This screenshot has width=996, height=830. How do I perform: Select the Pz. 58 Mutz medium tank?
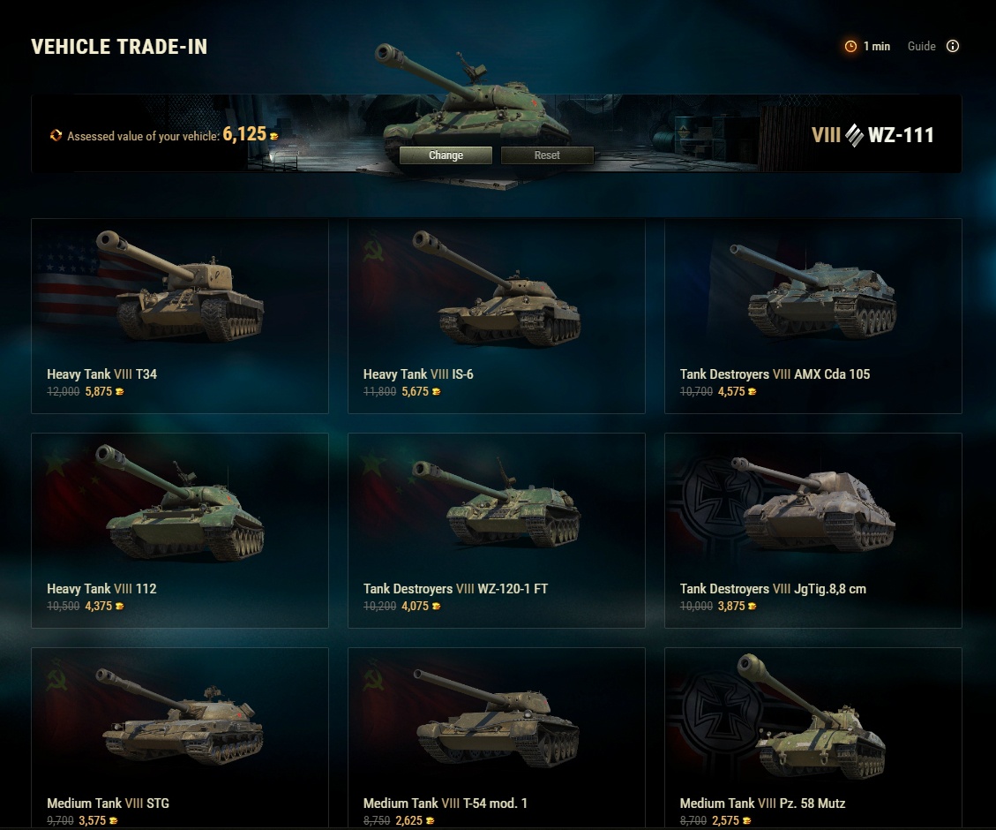[813, 738]
